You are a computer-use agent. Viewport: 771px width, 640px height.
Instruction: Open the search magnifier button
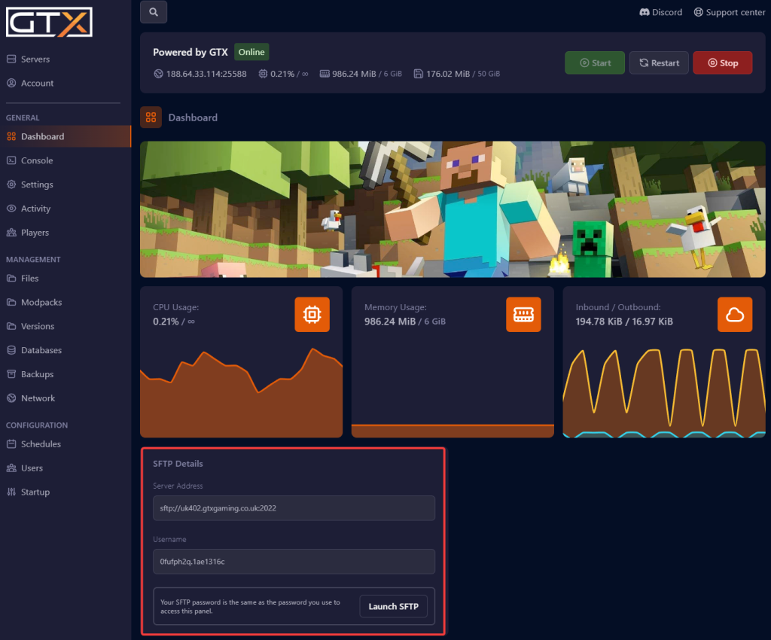click(154, 12)
